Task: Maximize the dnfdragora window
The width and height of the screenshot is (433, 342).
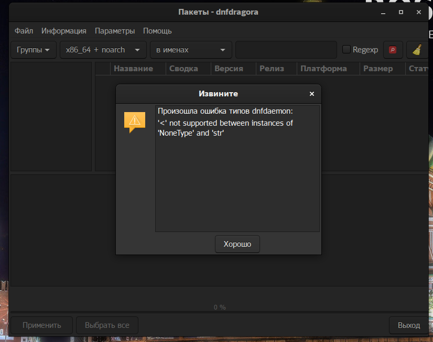Action: click(x=401, y=12)
